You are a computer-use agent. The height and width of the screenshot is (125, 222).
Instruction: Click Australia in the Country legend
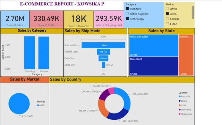[184, 97]
